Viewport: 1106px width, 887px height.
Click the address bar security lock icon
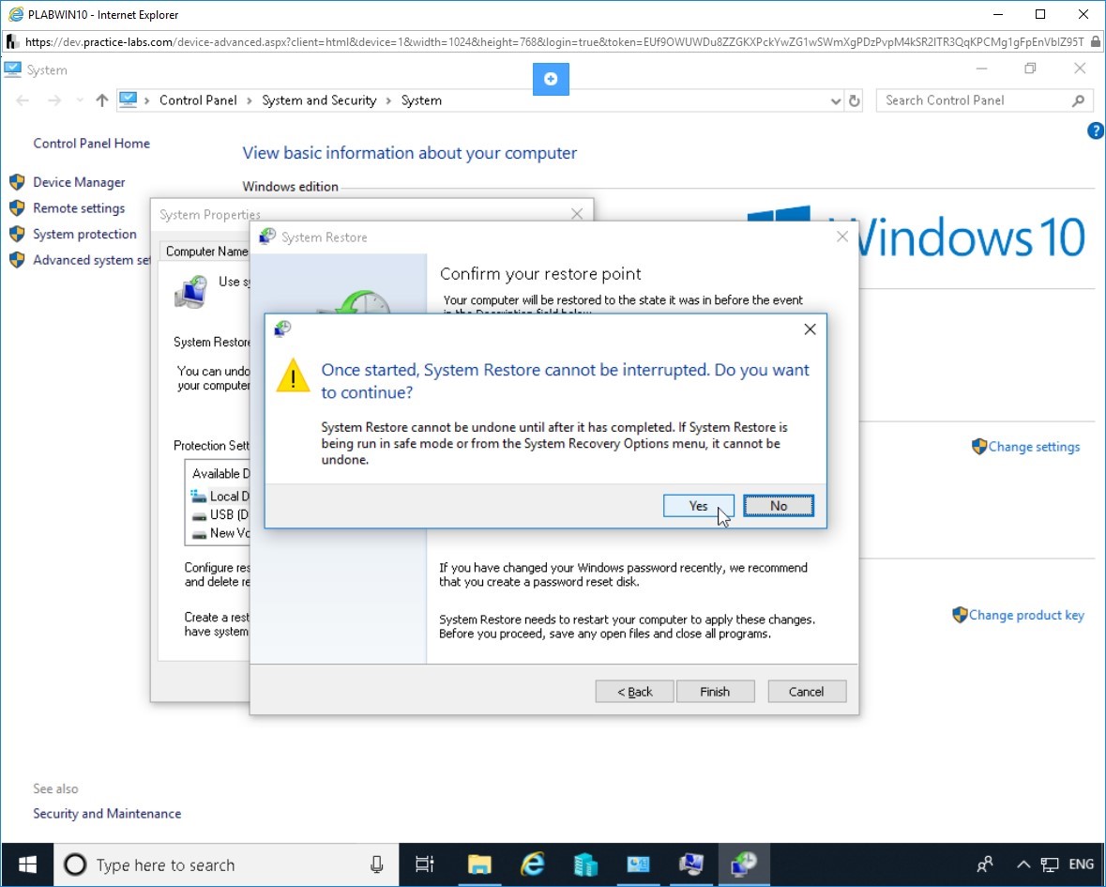[1096, 42]
